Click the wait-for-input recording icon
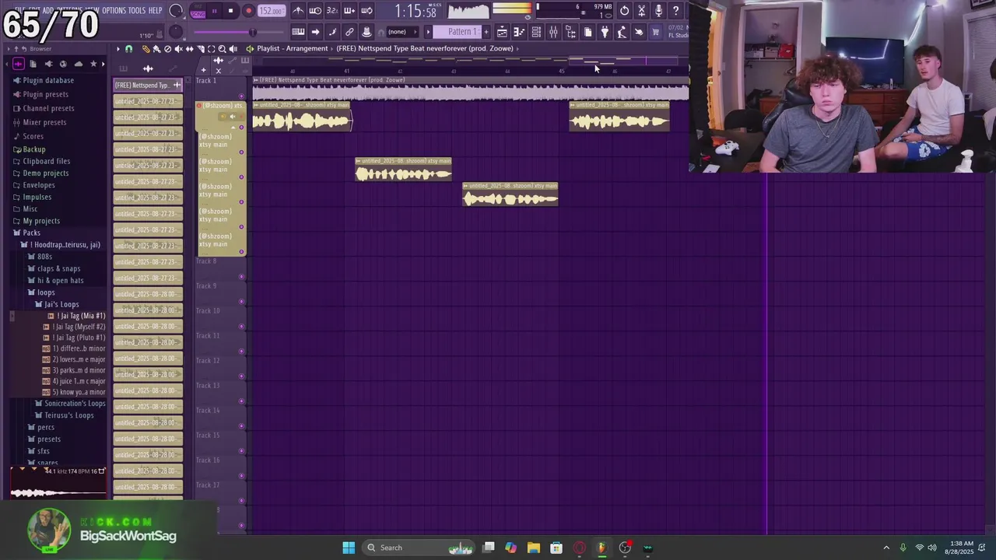The image size is (996, 560). click(315, 11)
